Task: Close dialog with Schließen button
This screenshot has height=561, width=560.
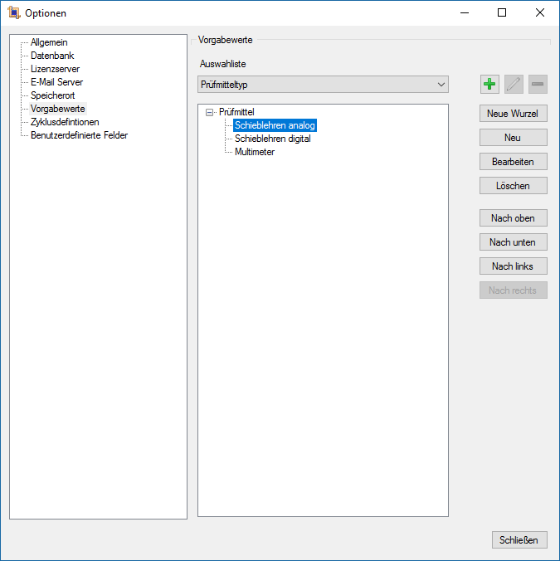Action: 519,539
